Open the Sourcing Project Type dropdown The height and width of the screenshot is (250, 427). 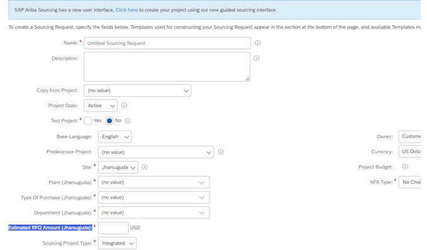(117, 243)
